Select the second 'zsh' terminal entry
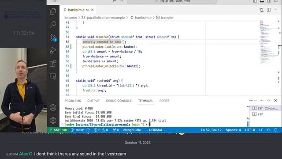This screenshot has height=159, width=282. click(x=265, y=114)
